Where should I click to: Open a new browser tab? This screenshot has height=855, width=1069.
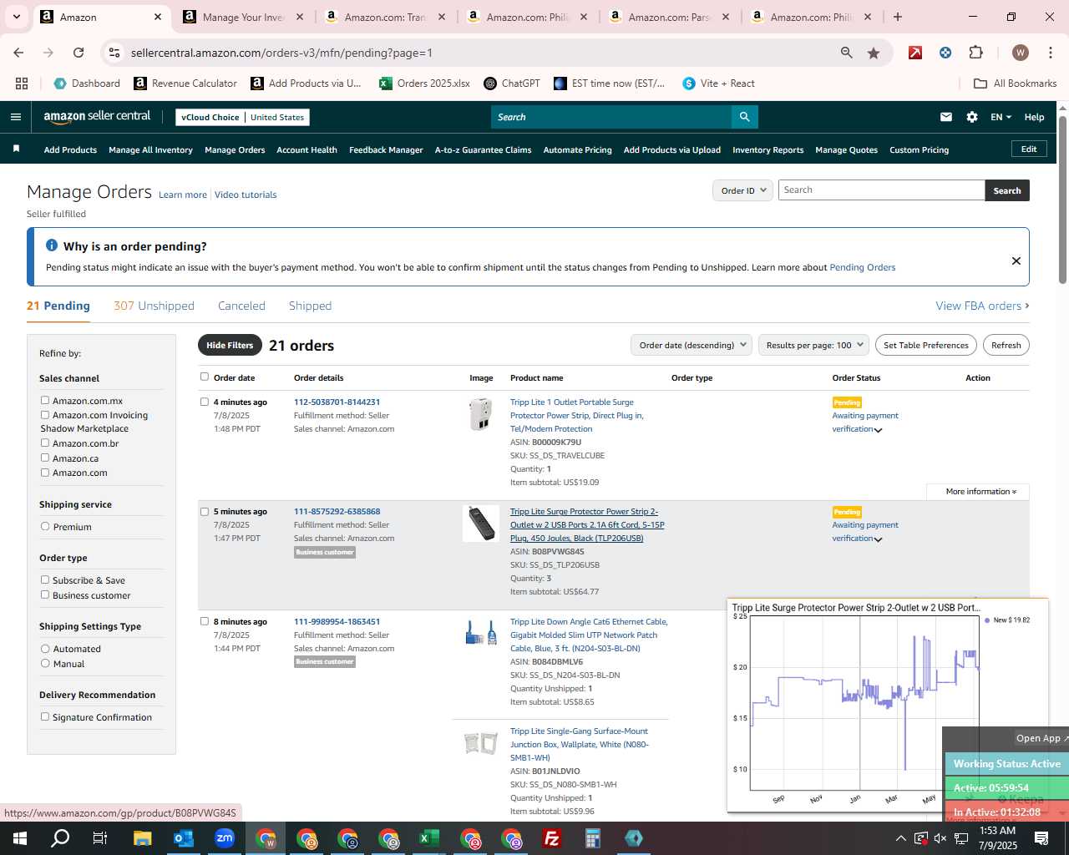click(898, 17)
